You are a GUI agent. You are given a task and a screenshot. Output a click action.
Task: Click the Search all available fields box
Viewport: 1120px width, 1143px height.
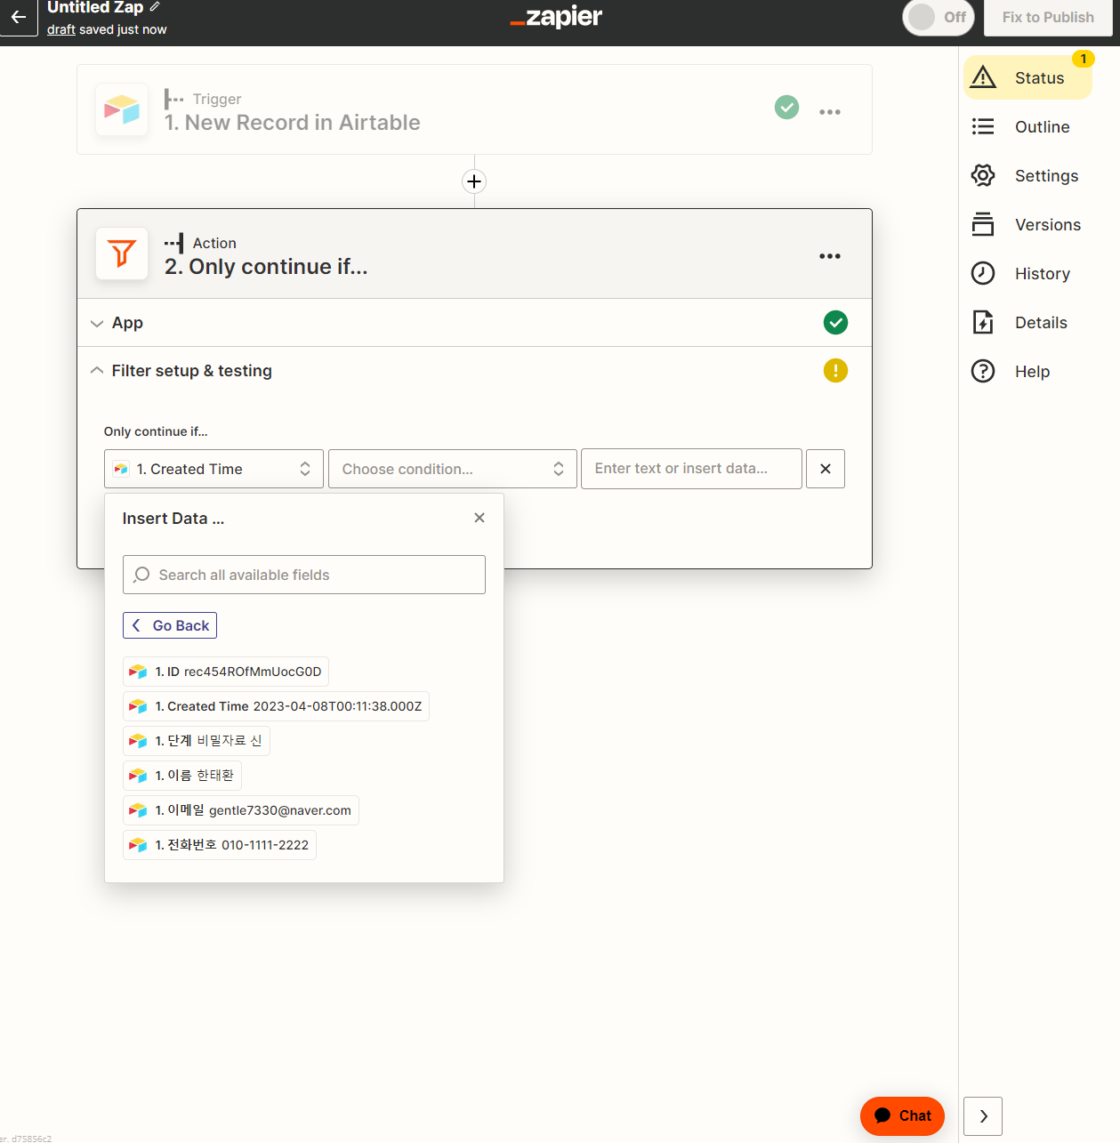[304, 575]
